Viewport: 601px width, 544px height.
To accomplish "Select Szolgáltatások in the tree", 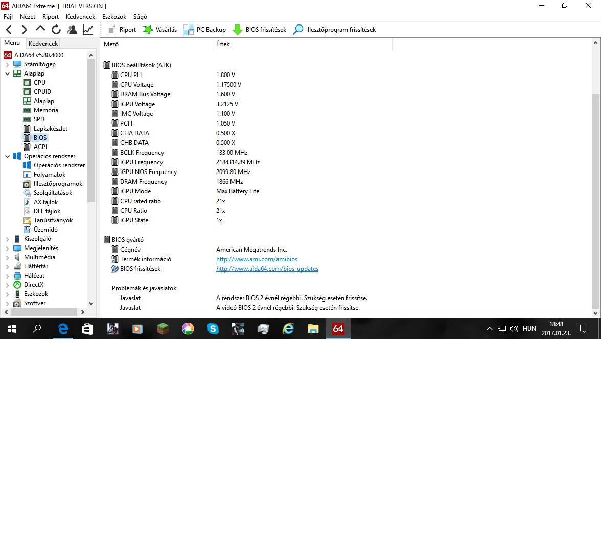I will point(53,193).
